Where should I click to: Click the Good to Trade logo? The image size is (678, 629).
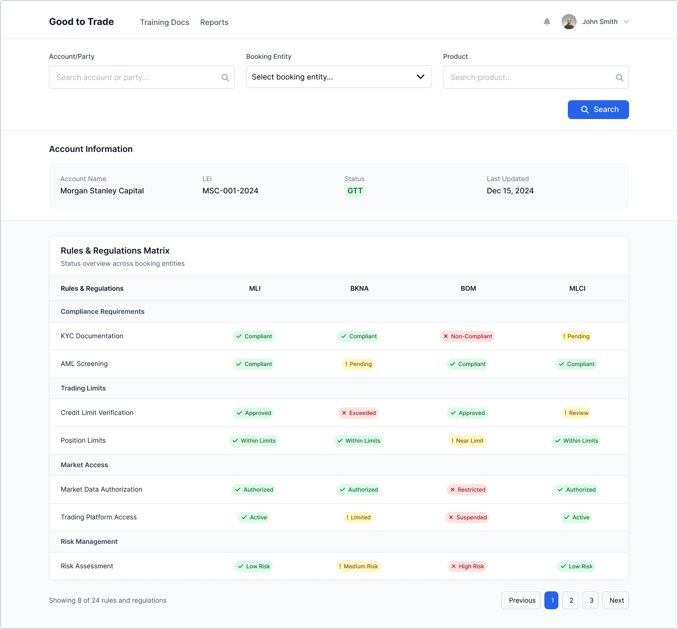81,22
